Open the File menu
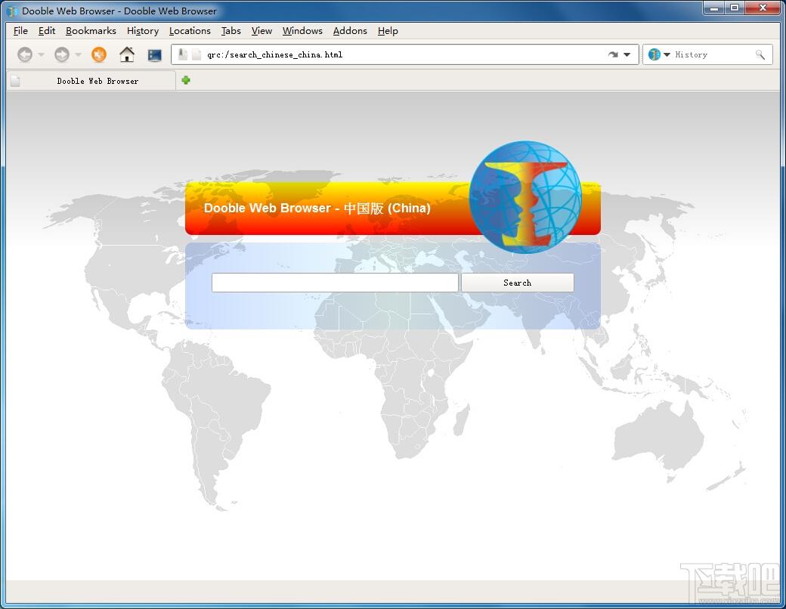The image size is (786, 609). pos(20,30)
